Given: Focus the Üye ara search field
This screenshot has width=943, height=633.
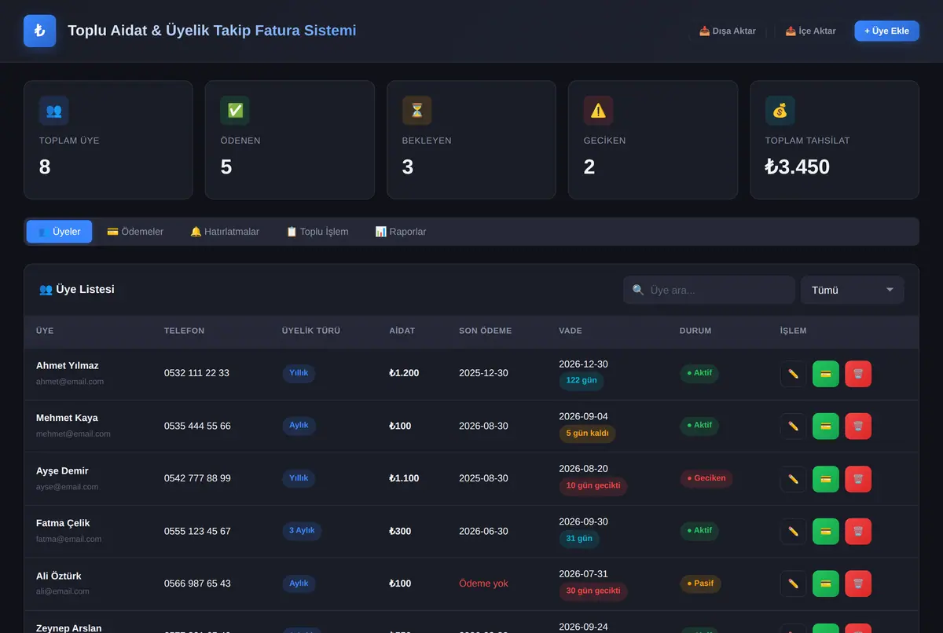Looking at the screenshot, I should 709,290.
